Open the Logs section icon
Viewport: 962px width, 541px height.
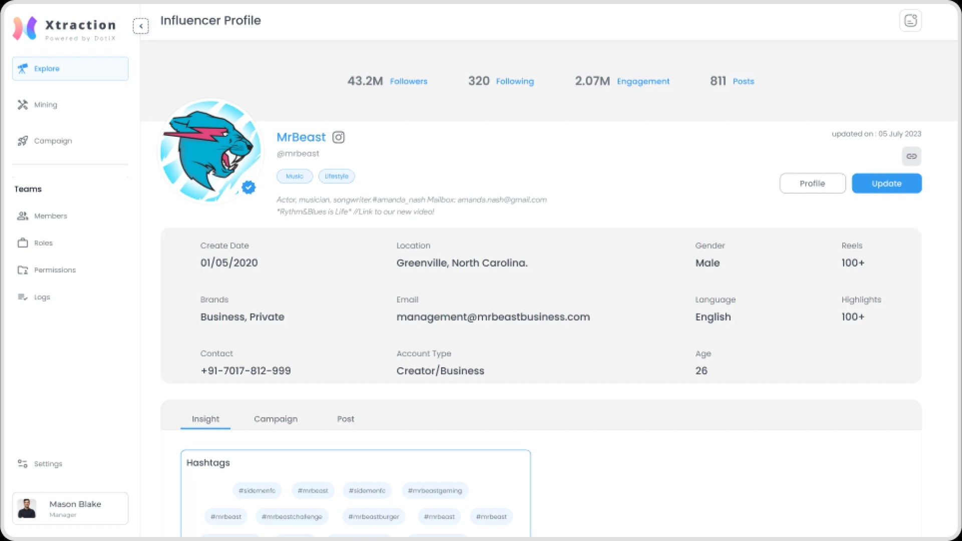point(21,297)
